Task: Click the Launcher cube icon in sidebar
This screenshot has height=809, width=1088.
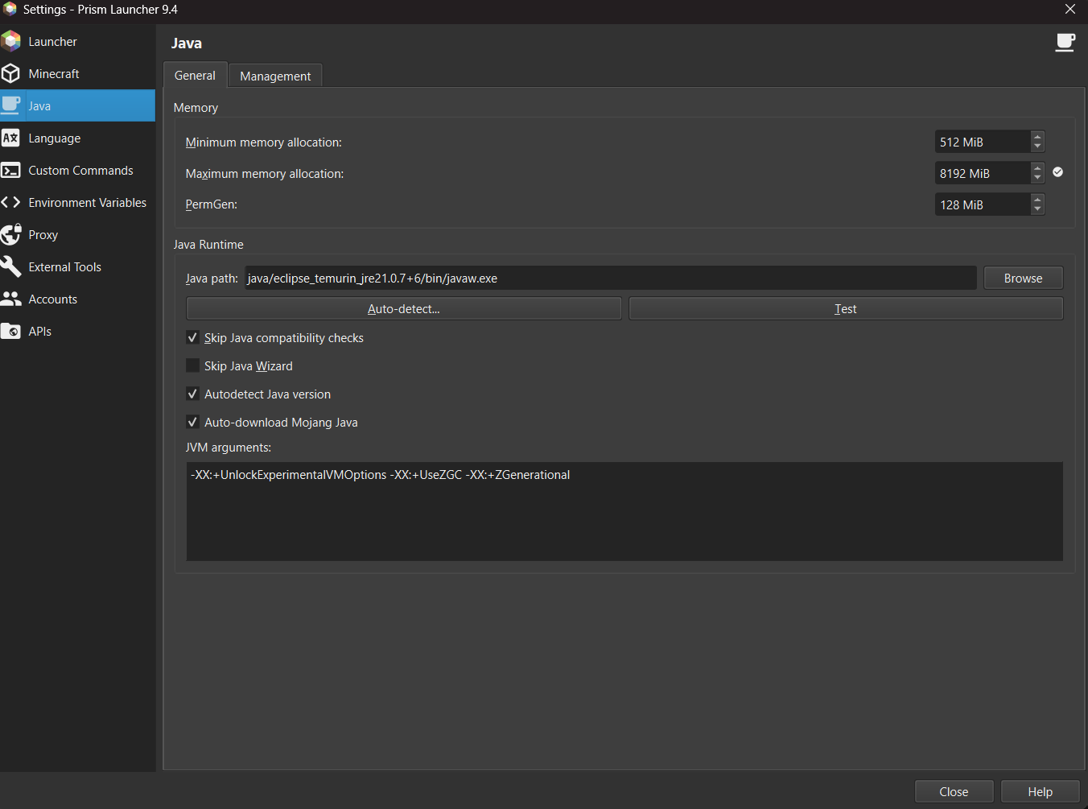Action: click(11, 41)
